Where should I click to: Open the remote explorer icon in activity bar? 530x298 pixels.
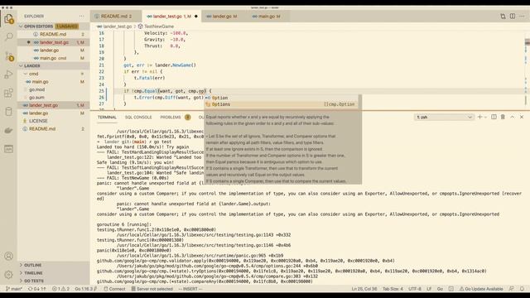pyautogui.click(x=8, y=149)
